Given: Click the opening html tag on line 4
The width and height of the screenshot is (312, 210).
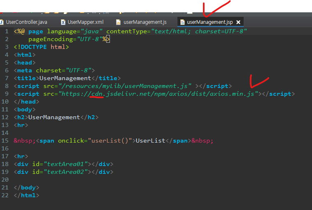Looking at the screenshot, I should (25, 55).
